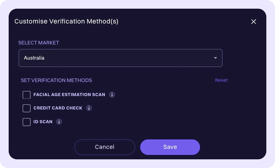Tick the Credit Card Check checkbox
This screenshot has height=168, width=275.
point(27,108)
